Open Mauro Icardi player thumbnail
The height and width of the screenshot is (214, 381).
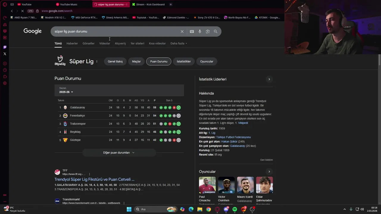pyautogui.click(x=245, y=185)
